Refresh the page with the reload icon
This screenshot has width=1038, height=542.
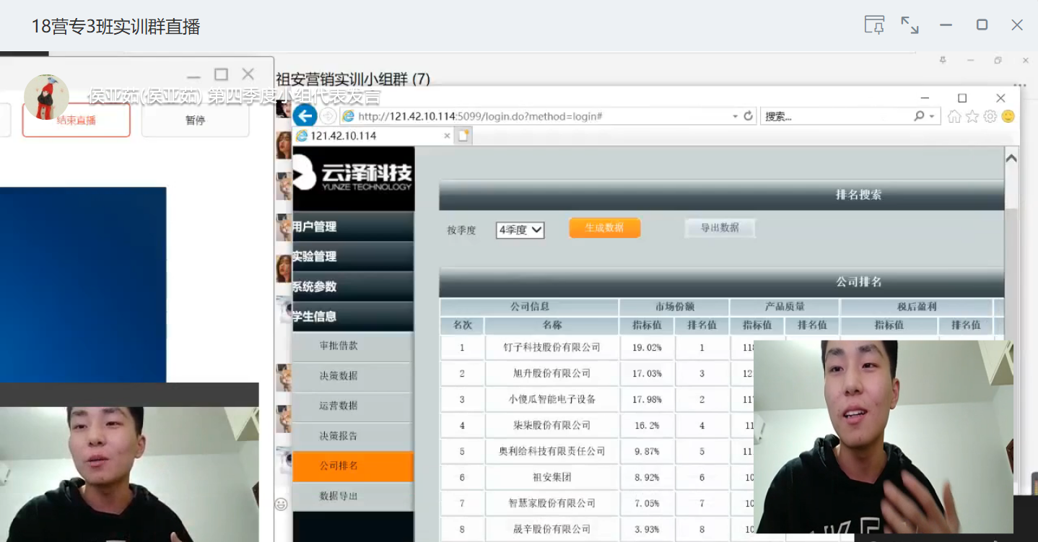click(748, 115)
